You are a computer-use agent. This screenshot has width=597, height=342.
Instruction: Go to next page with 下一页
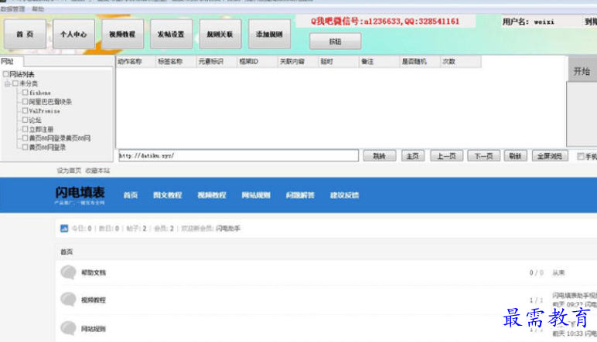pos(483,156)
